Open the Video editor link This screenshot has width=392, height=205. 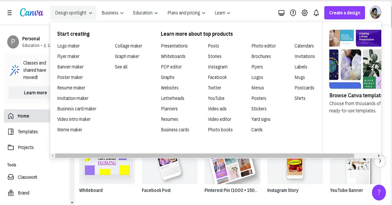pyautogui.click(x=220, y=119)
